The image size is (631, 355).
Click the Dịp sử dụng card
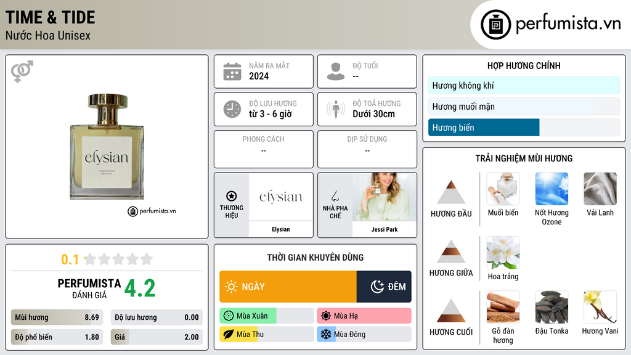click(367, 149)
